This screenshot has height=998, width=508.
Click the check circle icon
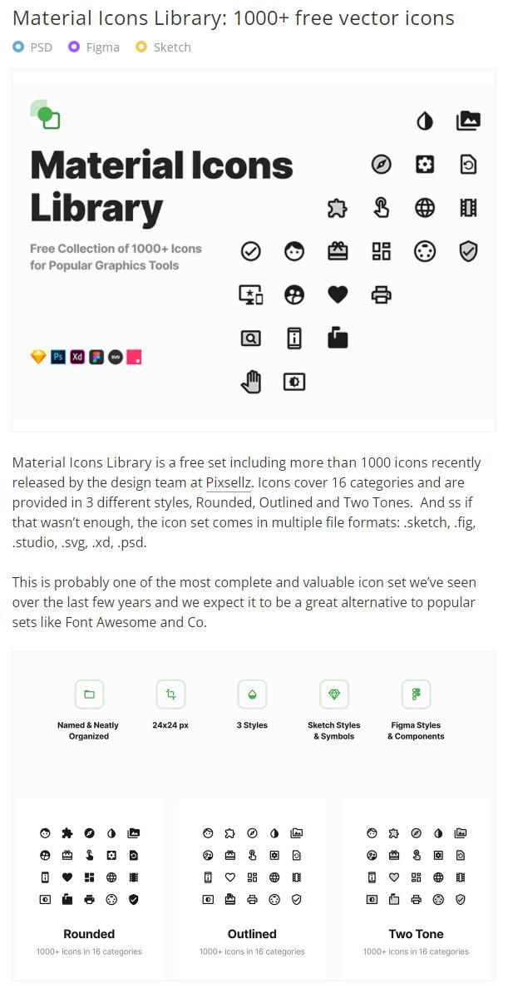click(x=250, y=251)
